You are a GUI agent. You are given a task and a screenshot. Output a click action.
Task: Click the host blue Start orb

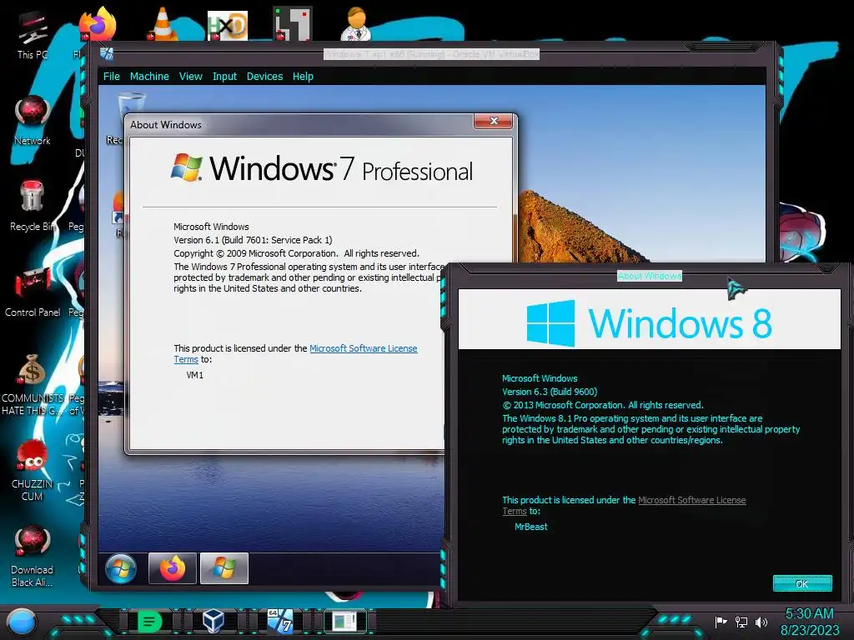pyautogui.click(x=21, y=622)
